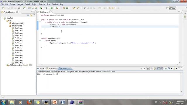Open Project Explorer view menu triangle
This screenshot has width=187, height=105.
coord(34,15)
